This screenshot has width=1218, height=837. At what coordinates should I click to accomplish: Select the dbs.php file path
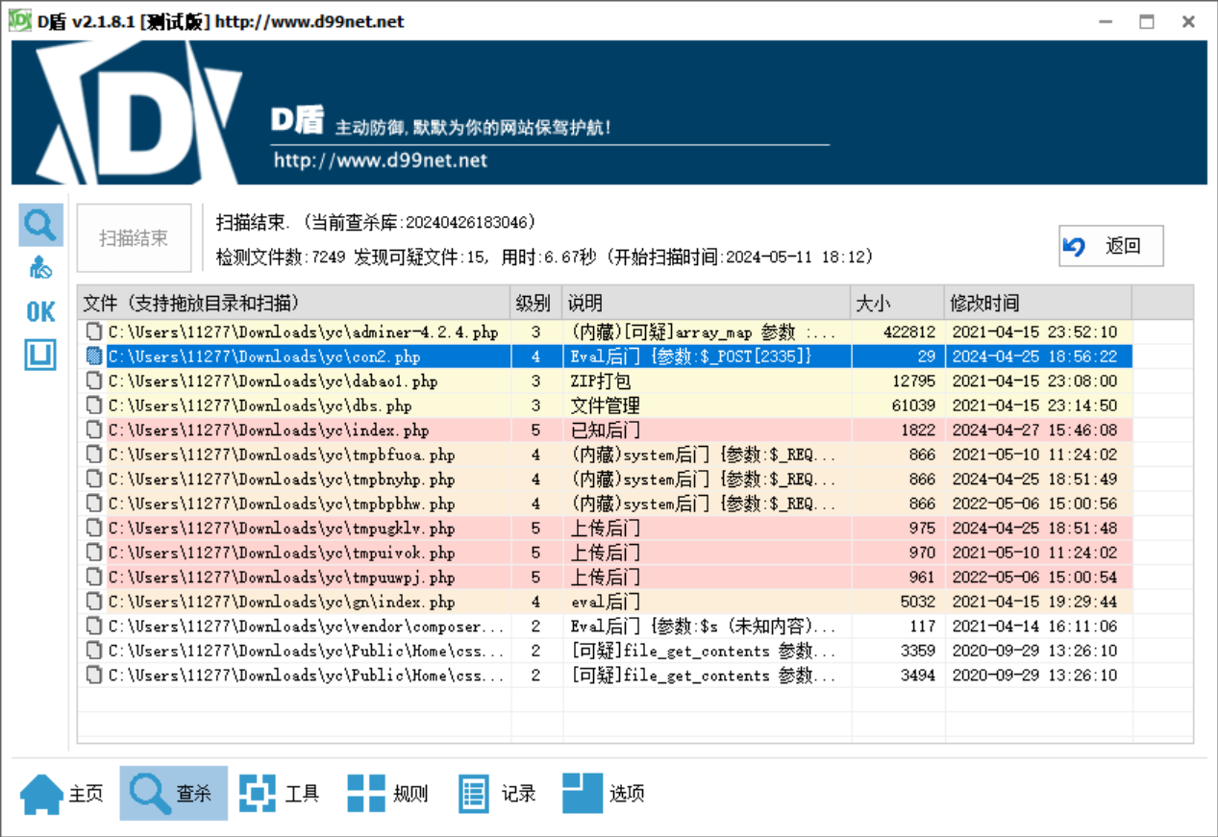(260, 406)
